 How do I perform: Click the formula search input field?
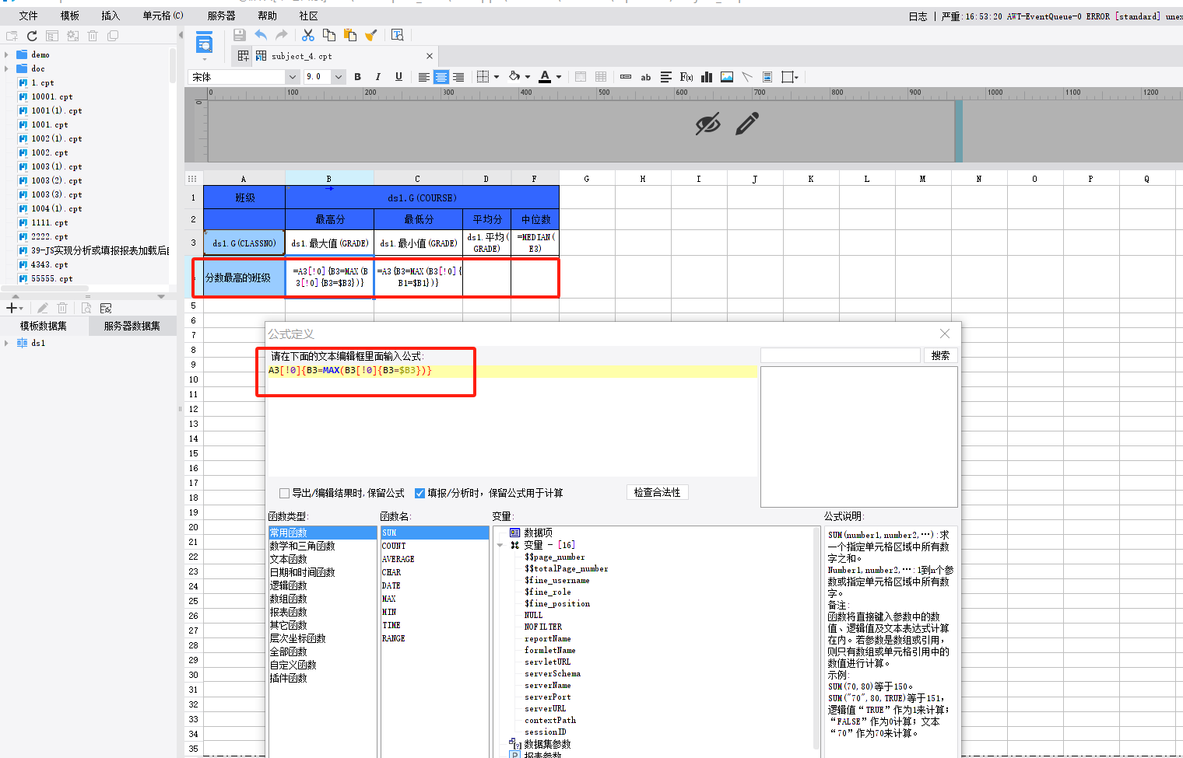[841, 355]
